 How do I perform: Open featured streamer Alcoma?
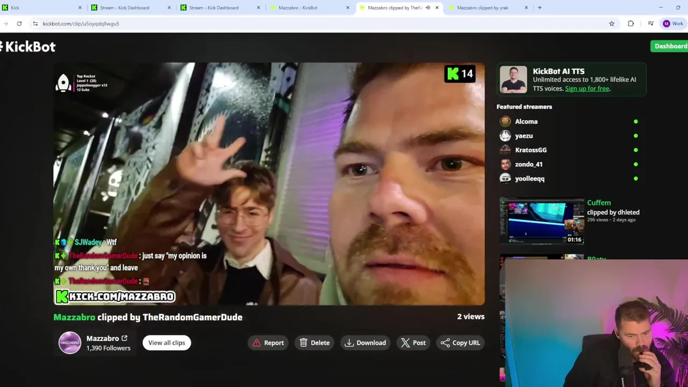[x=526, y=121]
